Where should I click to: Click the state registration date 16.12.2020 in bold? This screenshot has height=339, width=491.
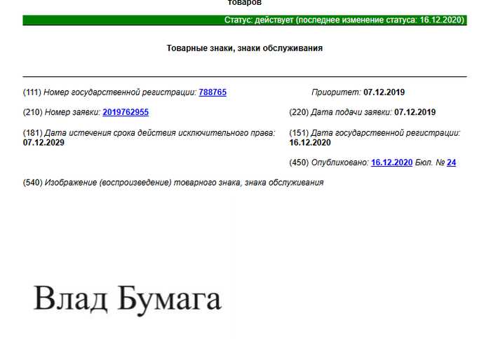(310, 143)
